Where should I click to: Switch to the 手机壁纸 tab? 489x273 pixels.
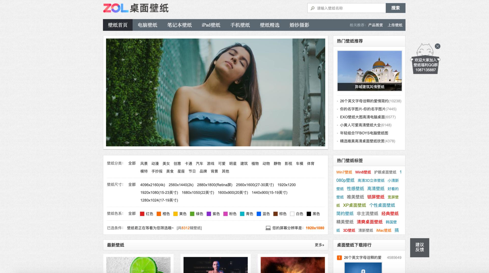[240, 25]
